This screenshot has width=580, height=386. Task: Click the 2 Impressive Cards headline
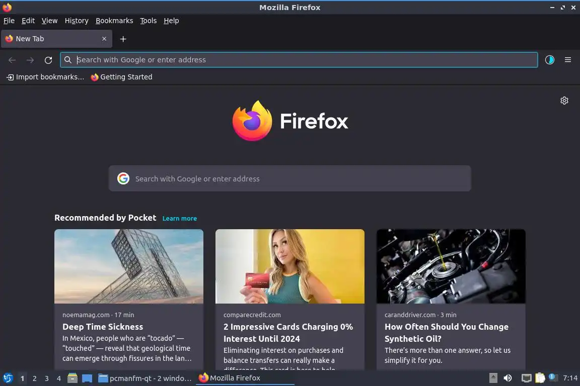(x=288, y=333)
